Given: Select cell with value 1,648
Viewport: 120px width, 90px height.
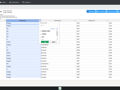Looking at the screenshot, I should click(x=114, y=31).
